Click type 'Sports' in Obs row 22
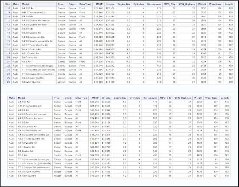Viewport: 239px width, 187px height. point(61,66)
